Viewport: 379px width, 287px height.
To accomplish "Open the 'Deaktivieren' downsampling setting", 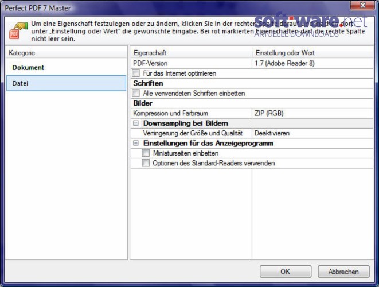I will point(312,133).
